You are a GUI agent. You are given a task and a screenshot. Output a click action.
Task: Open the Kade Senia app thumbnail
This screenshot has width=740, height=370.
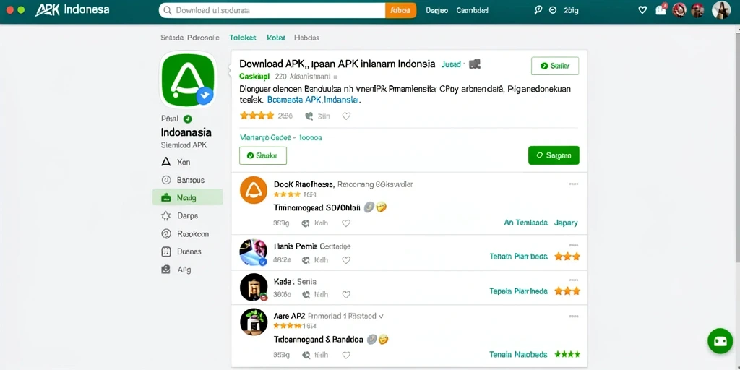[254, 287]
